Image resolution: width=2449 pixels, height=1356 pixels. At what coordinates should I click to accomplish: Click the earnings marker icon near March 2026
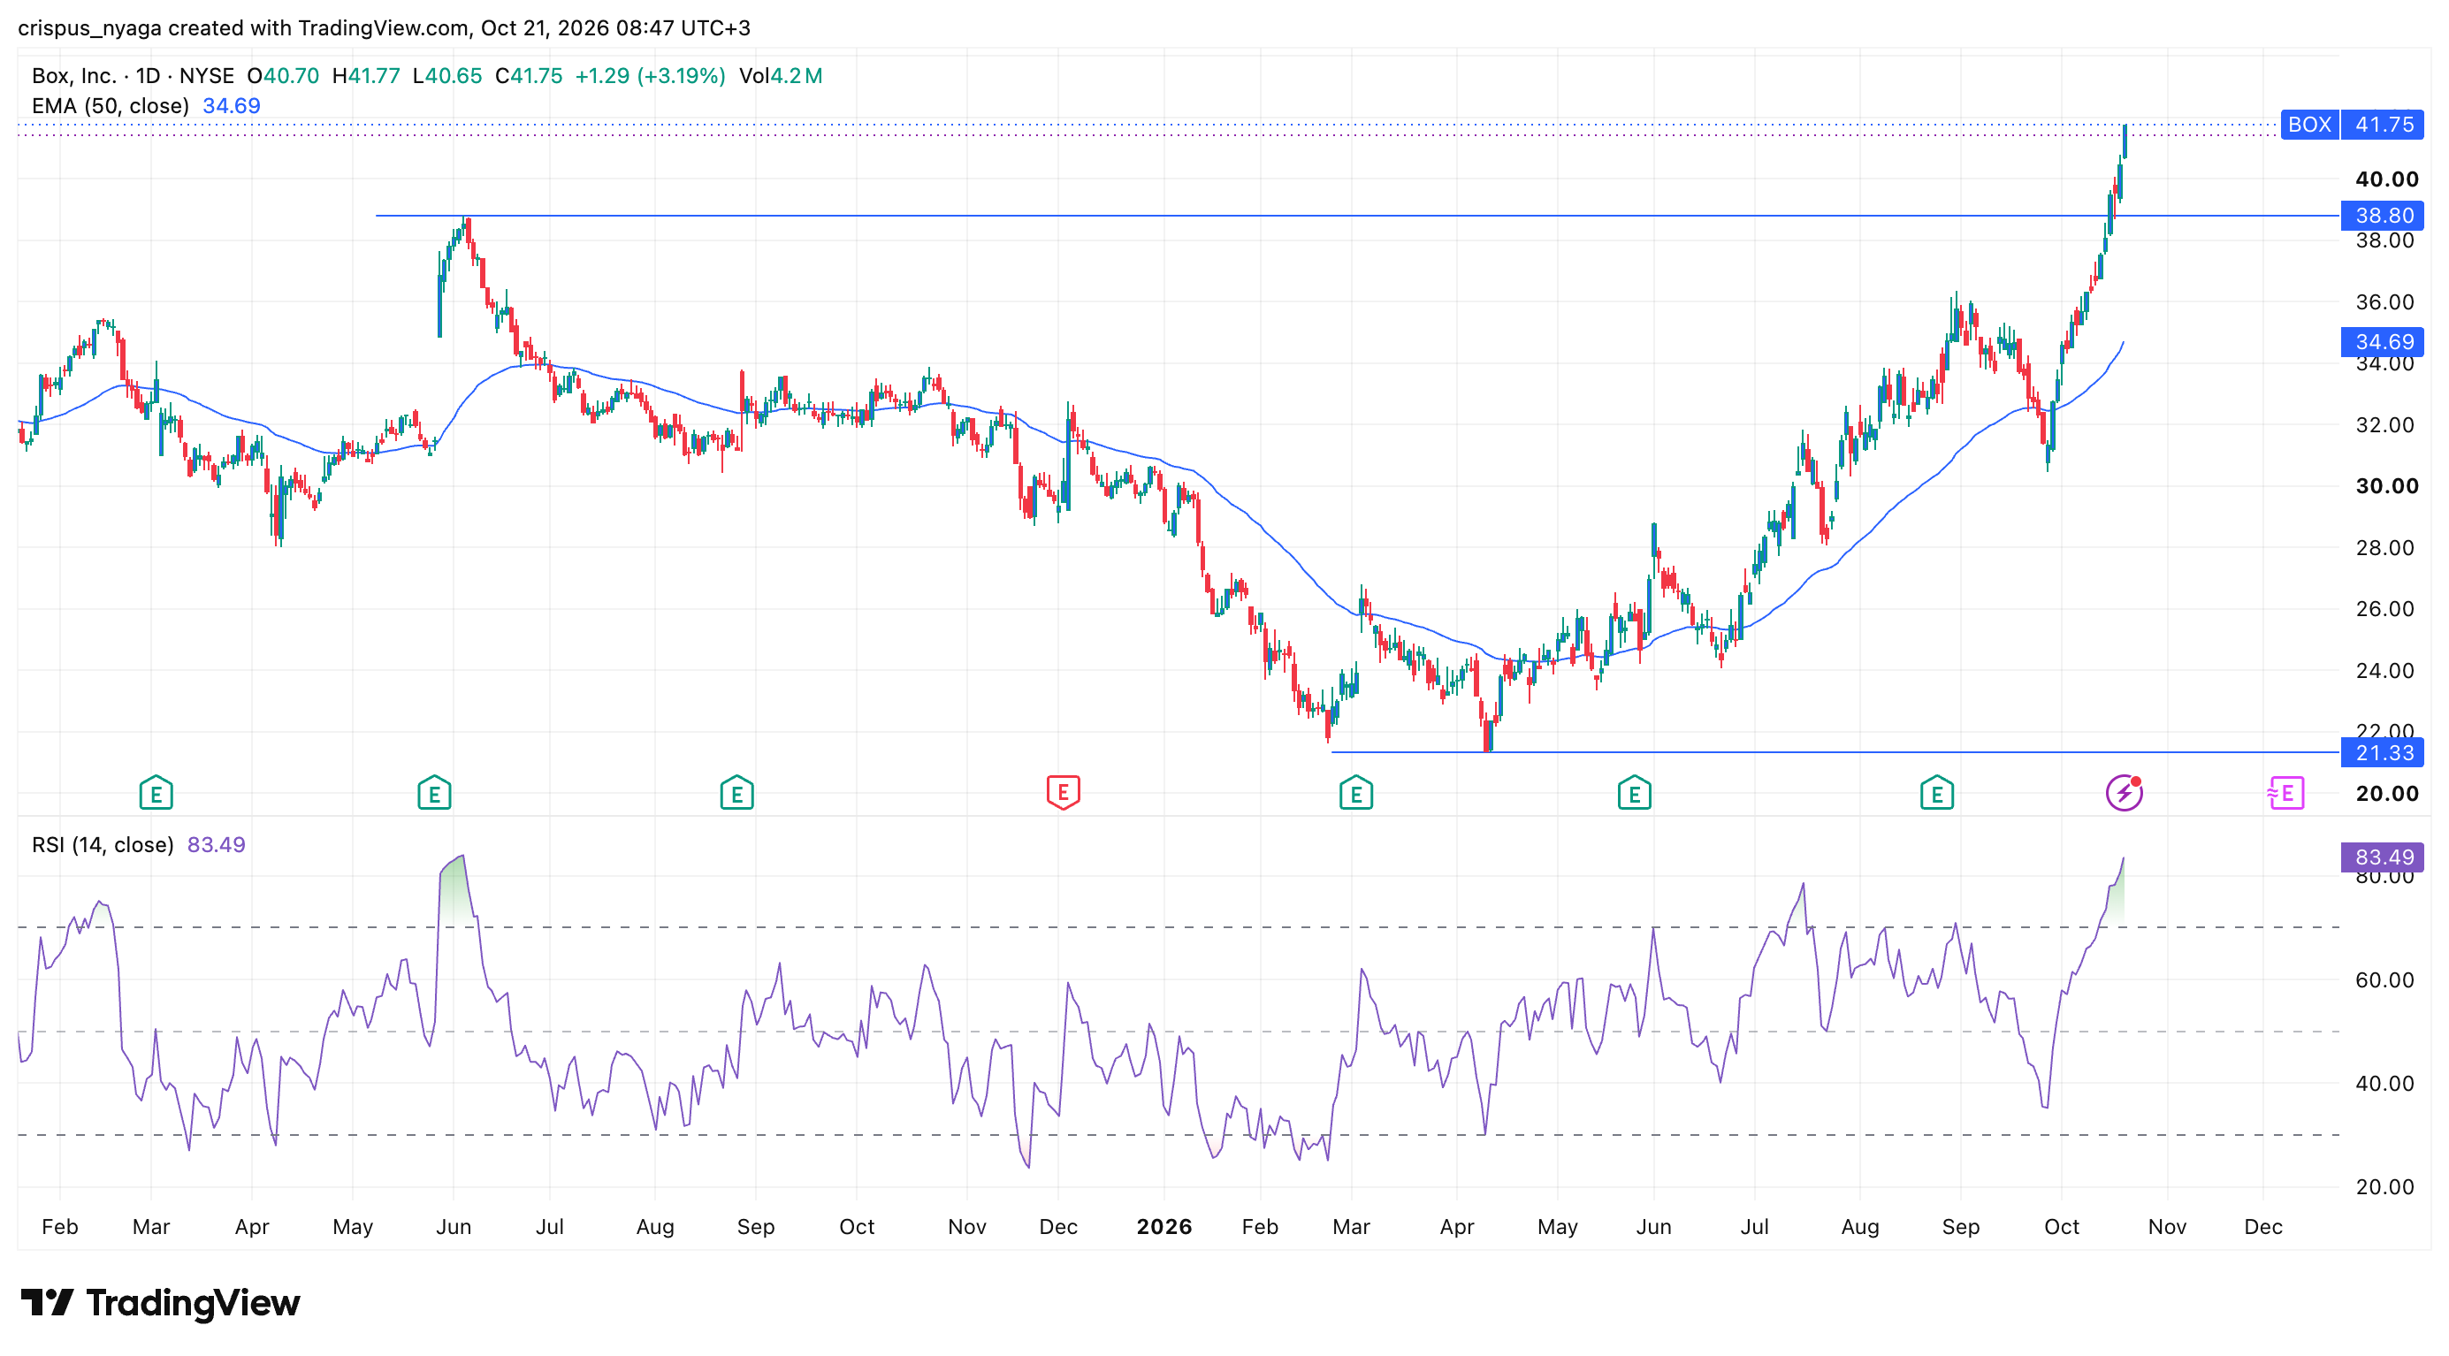[1355, 793]
